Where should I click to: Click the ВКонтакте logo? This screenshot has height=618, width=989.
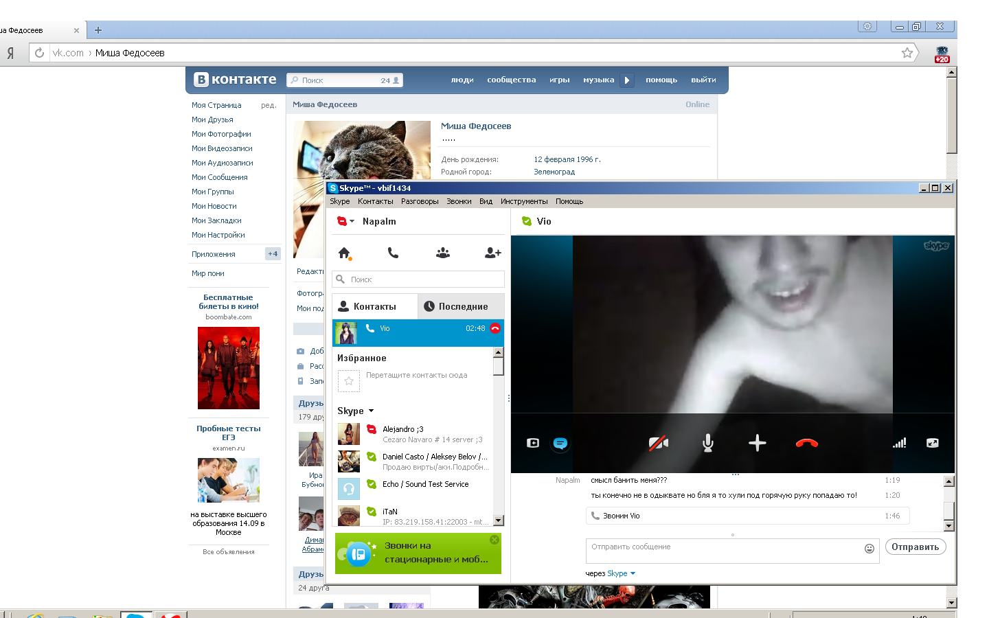coord(235,80)
